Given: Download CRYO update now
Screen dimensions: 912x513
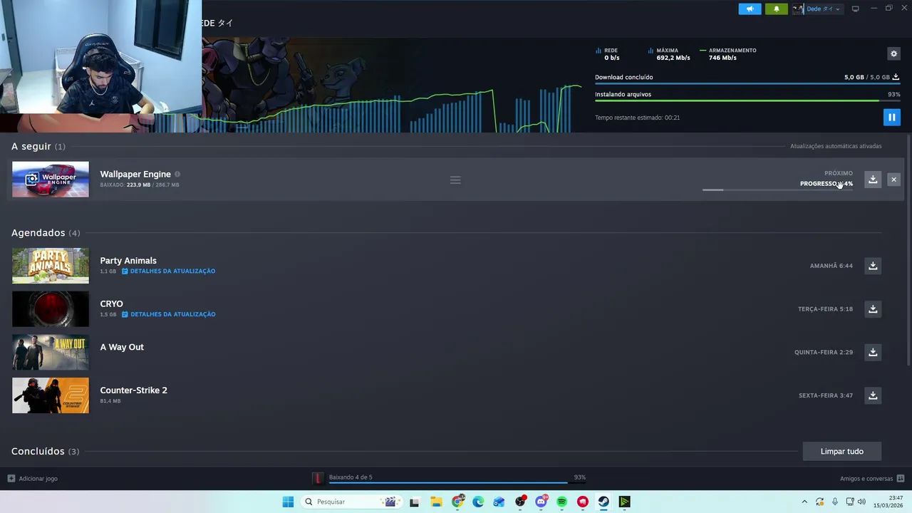Looking at the screenshot, I should 873,309.
